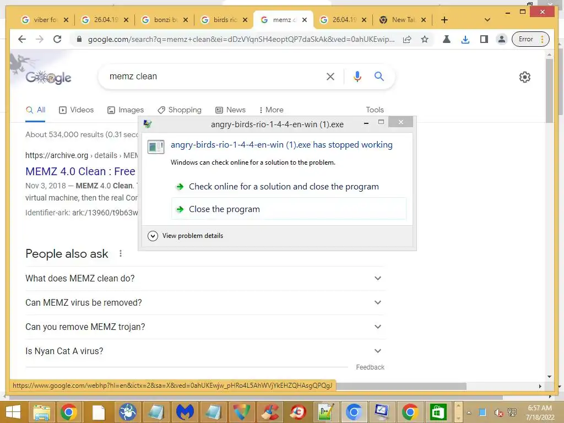This screenshot has height=423, width=564.
Task: Close the 'bonzi b' tab
Action: (x=186, y=20)
